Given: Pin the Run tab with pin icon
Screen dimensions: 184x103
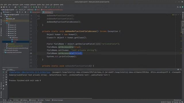Looking at the screenshot, I should point(3,89).
